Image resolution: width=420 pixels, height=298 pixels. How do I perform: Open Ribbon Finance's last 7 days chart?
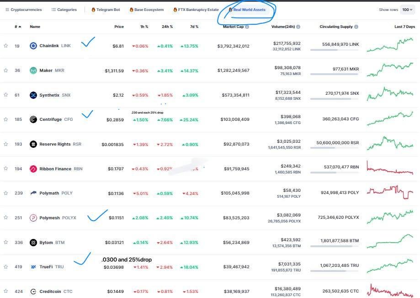coord(390,168)
